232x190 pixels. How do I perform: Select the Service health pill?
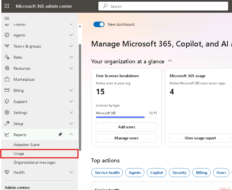[107, 173]
